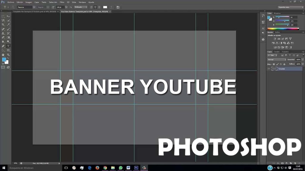
Task: Open the Ventana menu
Action: tap(82, 2)
